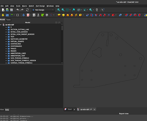Open the draw style dropdown arrow

[x=82, y=10]
